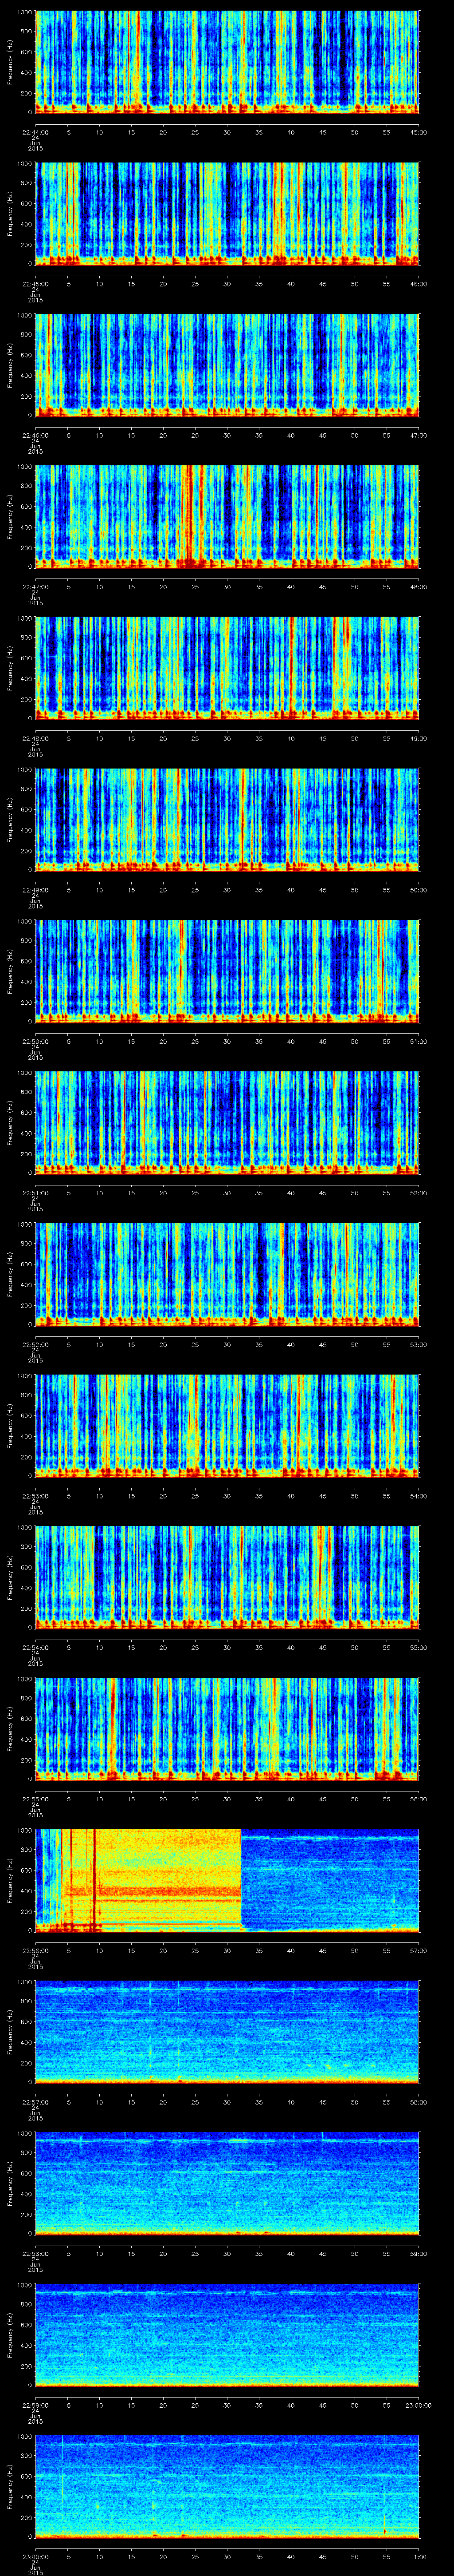Select the 22:59:00 start time label
Viewport: 454px width, 2576px height.
[x=36, y=2405]
